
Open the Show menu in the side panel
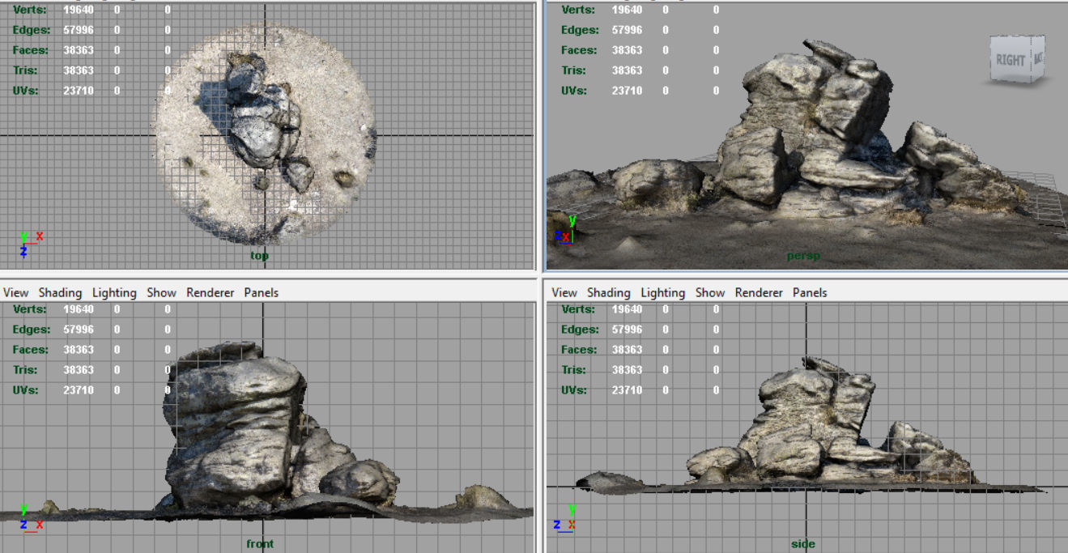click(710, 292)
